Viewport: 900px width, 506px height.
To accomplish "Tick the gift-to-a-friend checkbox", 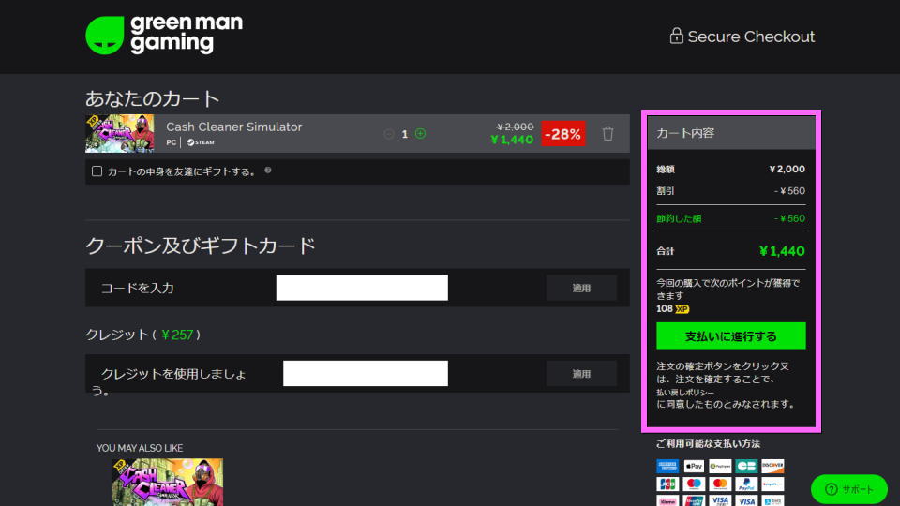I will click(97, 171).
